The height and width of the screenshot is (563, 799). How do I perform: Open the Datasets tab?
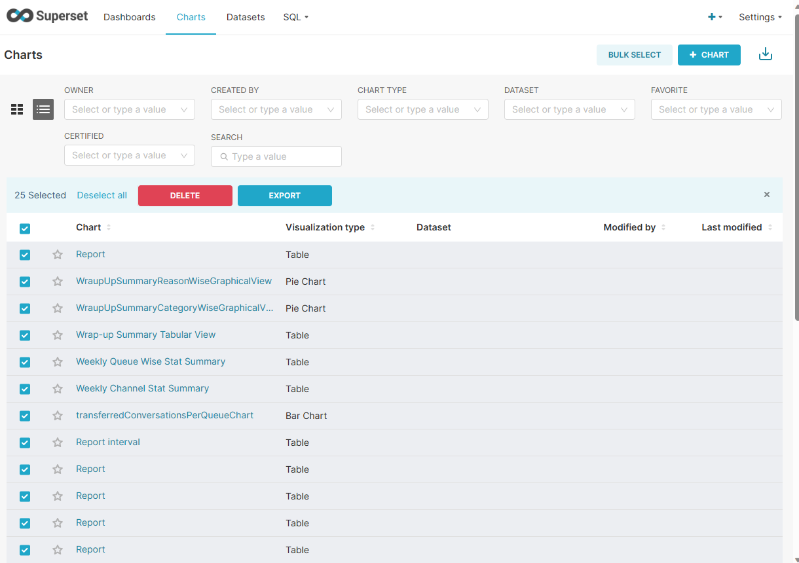tap(246, 17)
